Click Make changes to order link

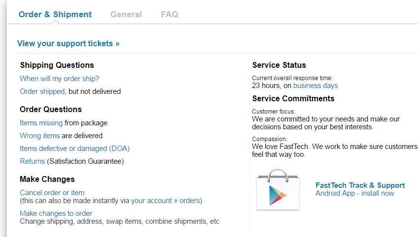tap(56, 213)
